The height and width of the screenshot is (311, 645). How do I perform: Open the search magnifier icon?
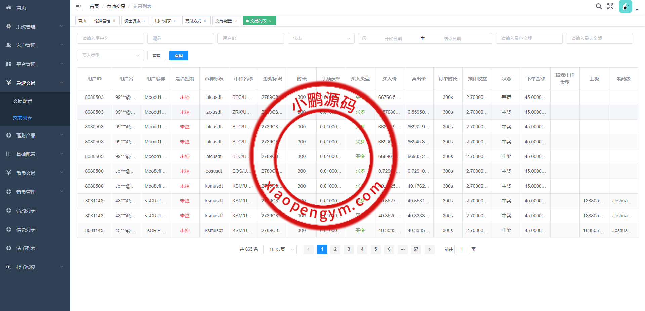coord(599,6)
